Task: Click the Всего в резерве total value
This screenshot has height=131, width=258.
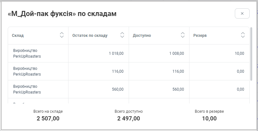Action: click(x=209, y=119)
